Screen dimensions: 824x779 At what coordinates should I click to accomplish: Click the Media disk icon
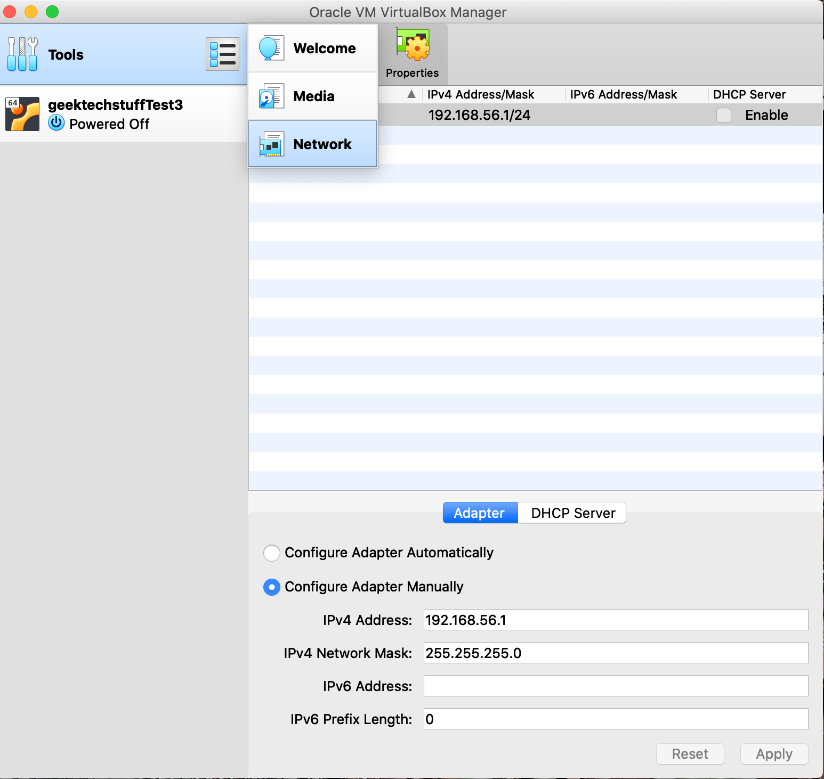tap(271, 96)
